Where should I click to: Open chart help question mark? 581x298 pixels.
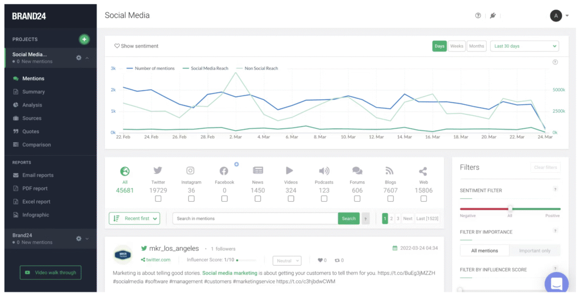coord(555,62)
